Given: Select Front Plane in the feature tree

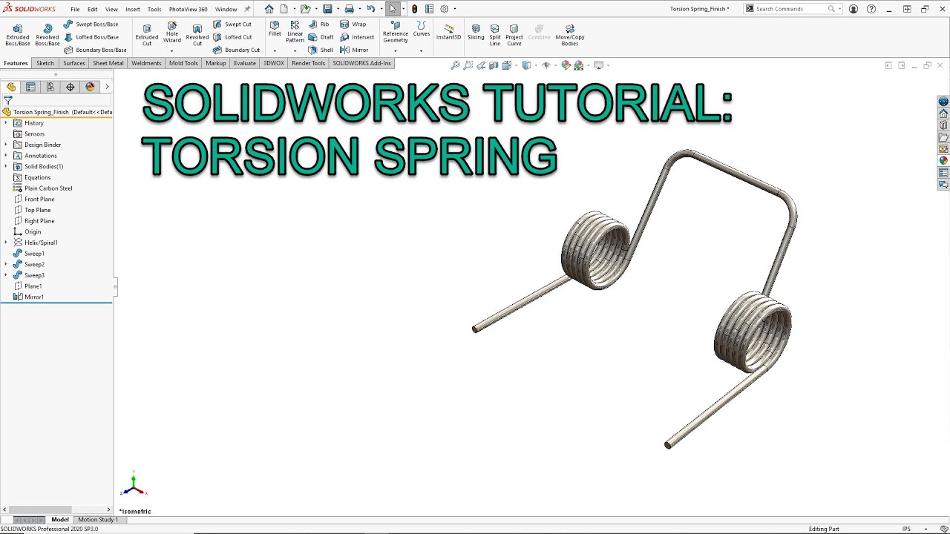Looking at the screenshot, I should [33, 199].
